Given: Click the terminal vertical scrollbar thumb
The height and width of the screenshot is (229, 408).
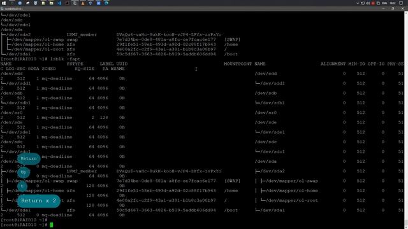Looking at the screenshot, I should pyautogui.click(x=406, y=223).
